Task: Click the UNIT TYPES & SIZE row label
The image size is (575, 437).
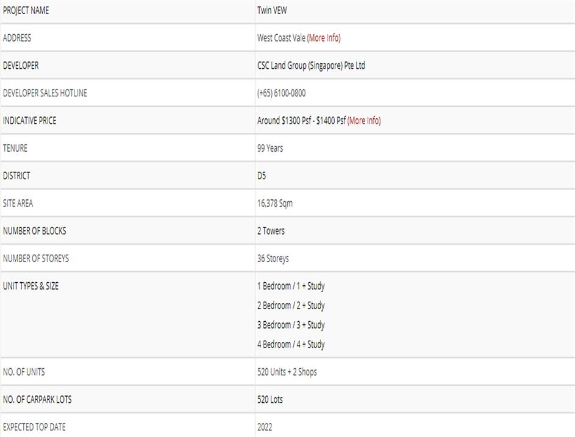Action: [31, 286]
